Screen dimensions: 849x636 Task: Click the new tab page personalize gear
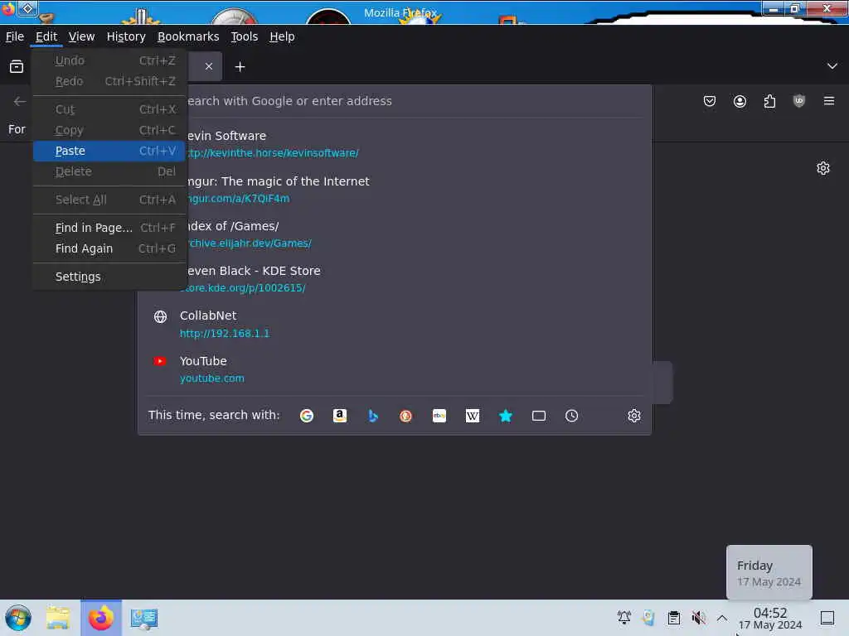(823, 168)
